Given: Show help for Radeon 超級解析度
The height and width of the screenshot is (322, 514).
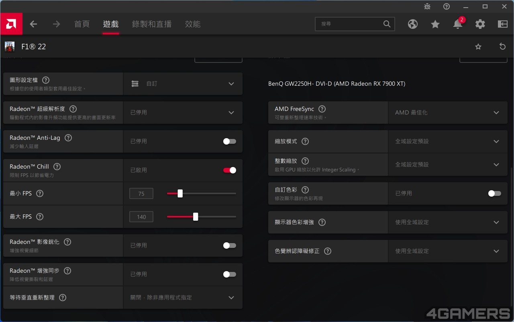Looking at the screenshot, I should (x=73, y=109).
